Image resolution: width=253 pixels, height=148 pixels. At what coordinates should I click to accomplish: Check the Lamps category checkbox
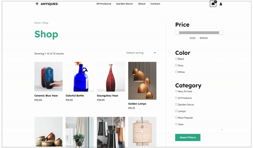pos(176,111)
